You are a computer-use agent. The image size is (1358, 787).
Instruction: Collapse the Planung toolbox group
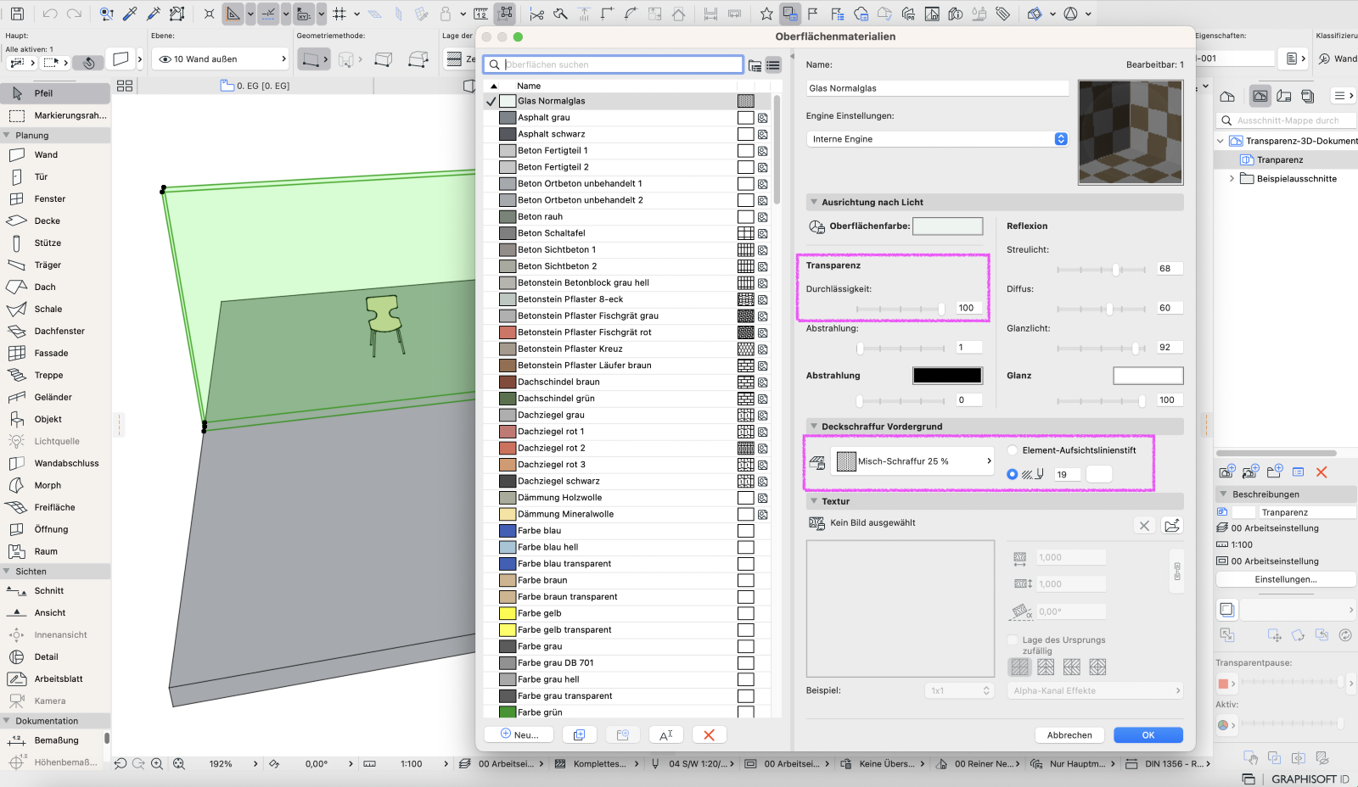click(x=8, y=136)
